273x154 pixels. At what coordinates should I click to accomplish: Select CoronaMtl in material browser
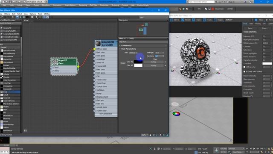7,28
